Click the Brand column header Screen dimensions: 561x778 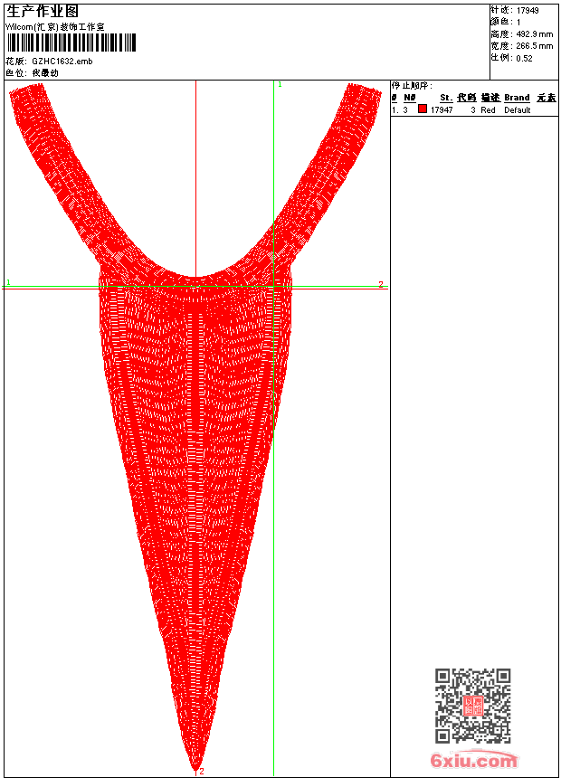coord(517,98)
